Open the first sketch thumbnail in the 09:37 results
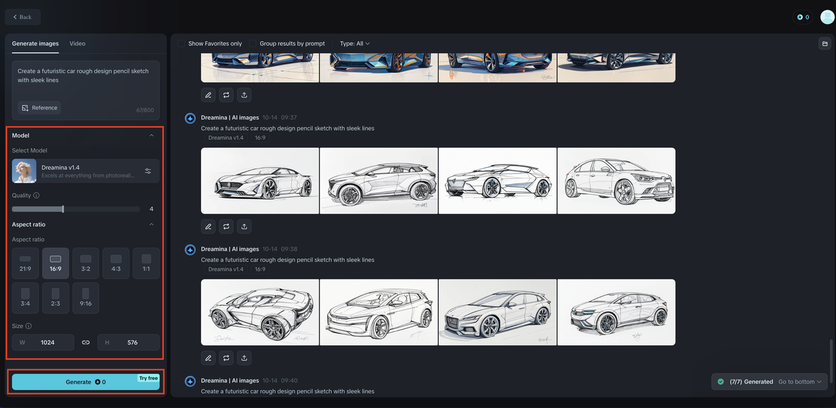This screenshot has width=836, height=408. click(x=260, y=181)
